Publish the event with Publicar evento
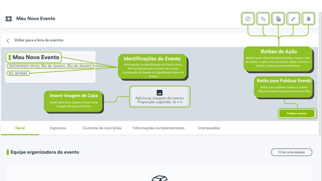 [297, 113]
